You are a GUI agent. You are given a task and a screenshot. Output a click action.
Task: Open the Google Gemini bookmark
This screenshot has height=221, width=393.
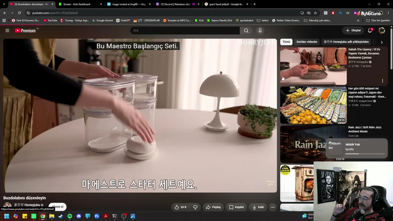[x=103, y=21]
